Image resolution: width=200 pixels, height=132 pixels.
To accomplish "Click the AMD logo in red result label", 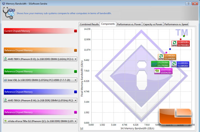I will [175, 44].
